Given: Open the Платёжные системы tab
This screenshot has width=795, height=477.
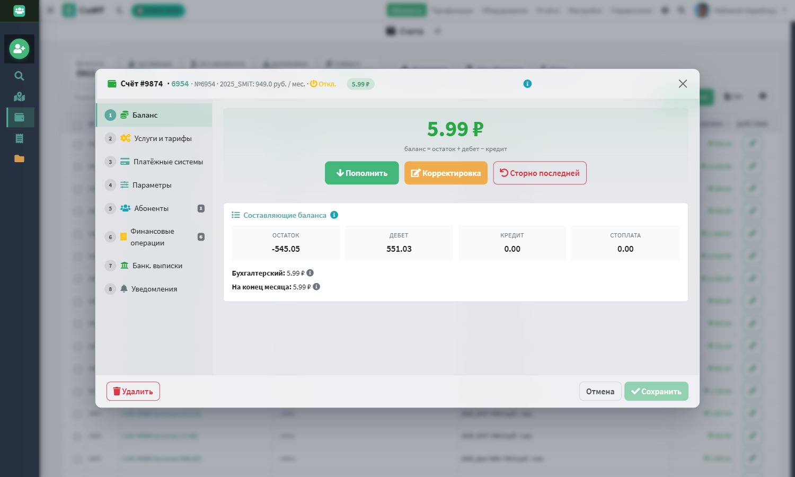Looking at the screenshot, I should (x=154, y=162).
